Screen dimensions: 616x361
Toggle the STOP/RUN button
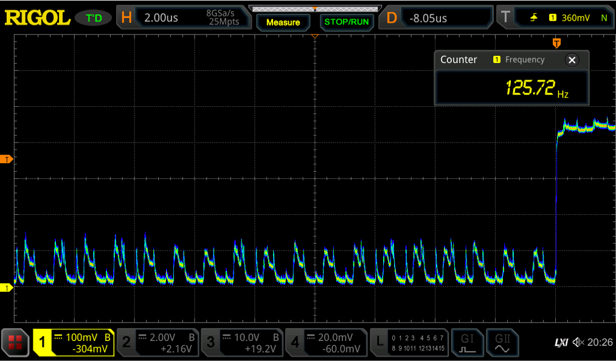(347, 22)
